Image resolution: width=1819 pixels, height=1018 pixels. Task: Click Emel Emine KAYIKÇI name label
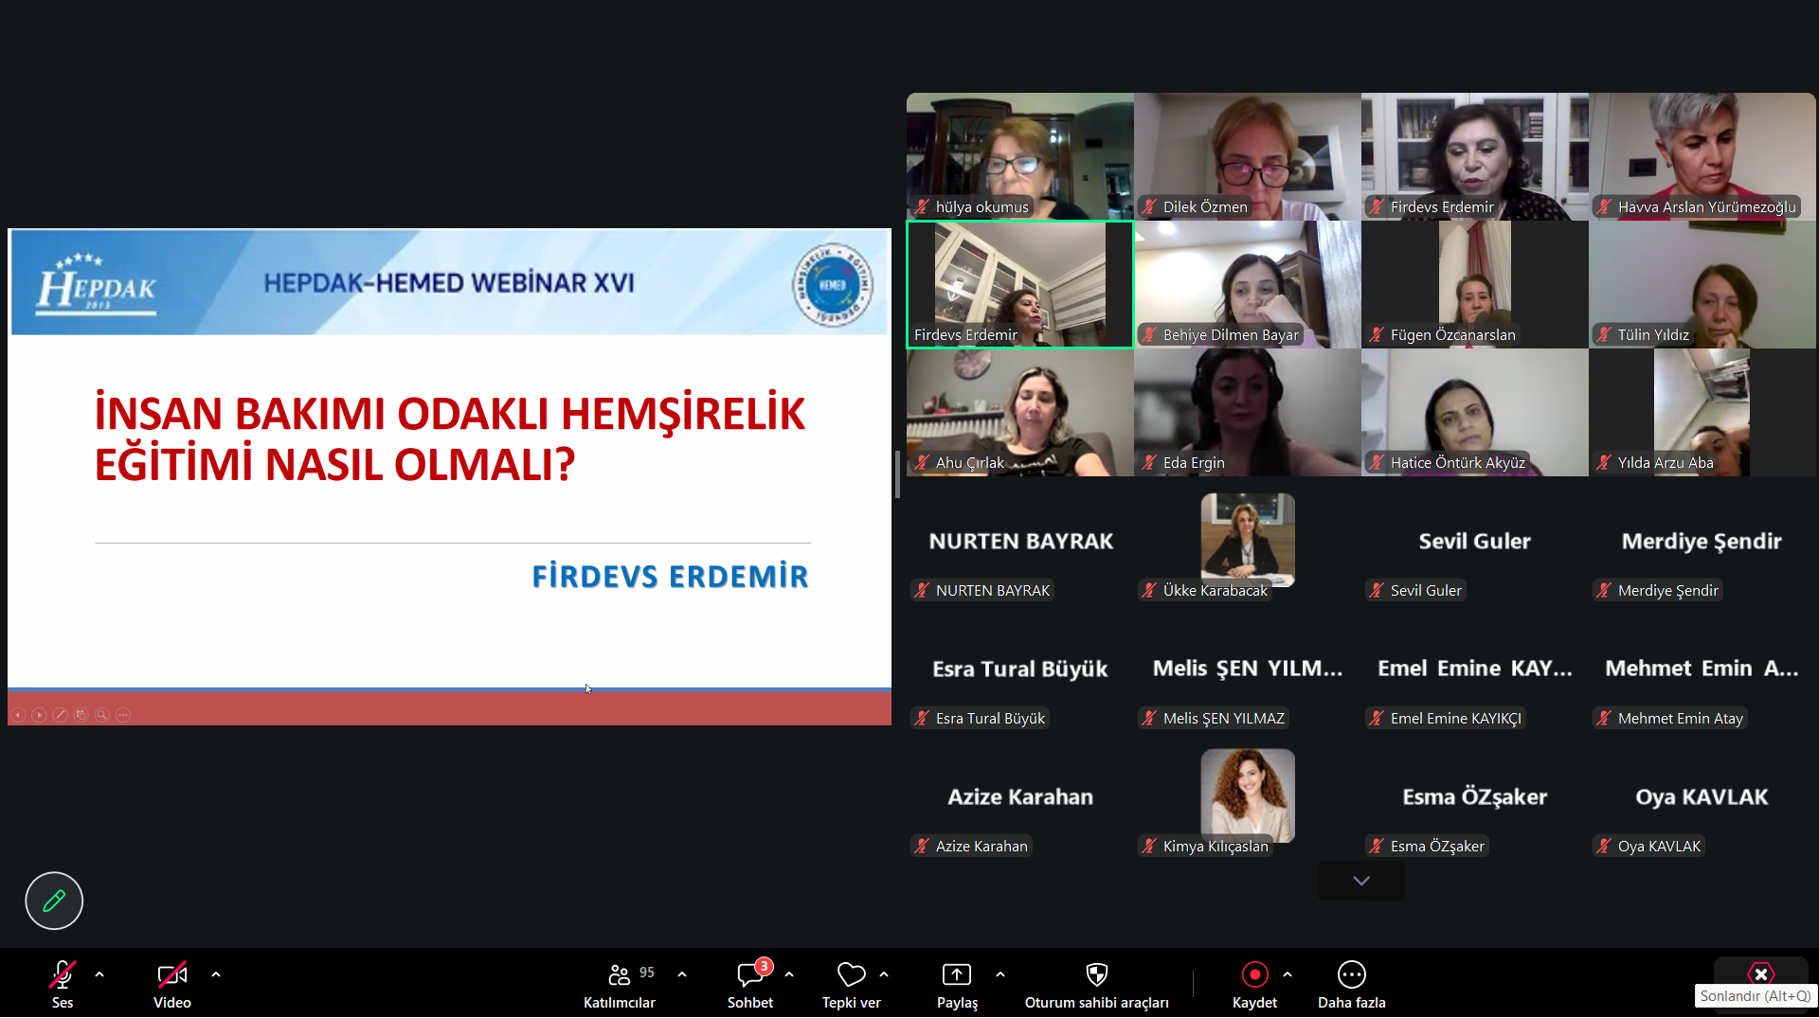coord(1446,718)
